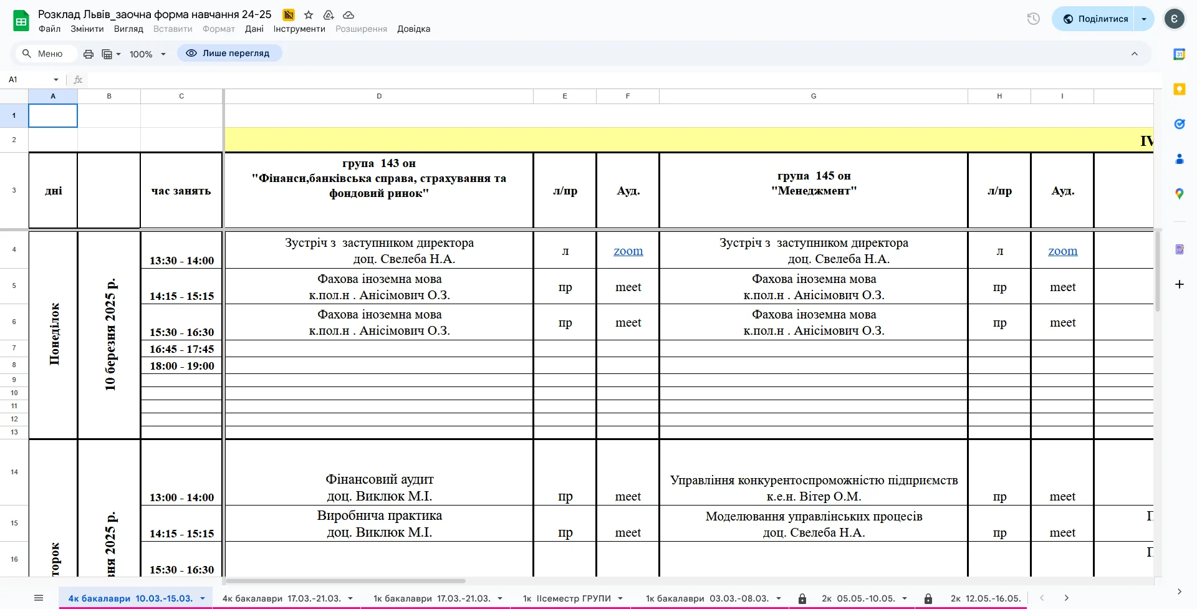
Task: Open version history via the clock icon
Action: coord(1033,19)
